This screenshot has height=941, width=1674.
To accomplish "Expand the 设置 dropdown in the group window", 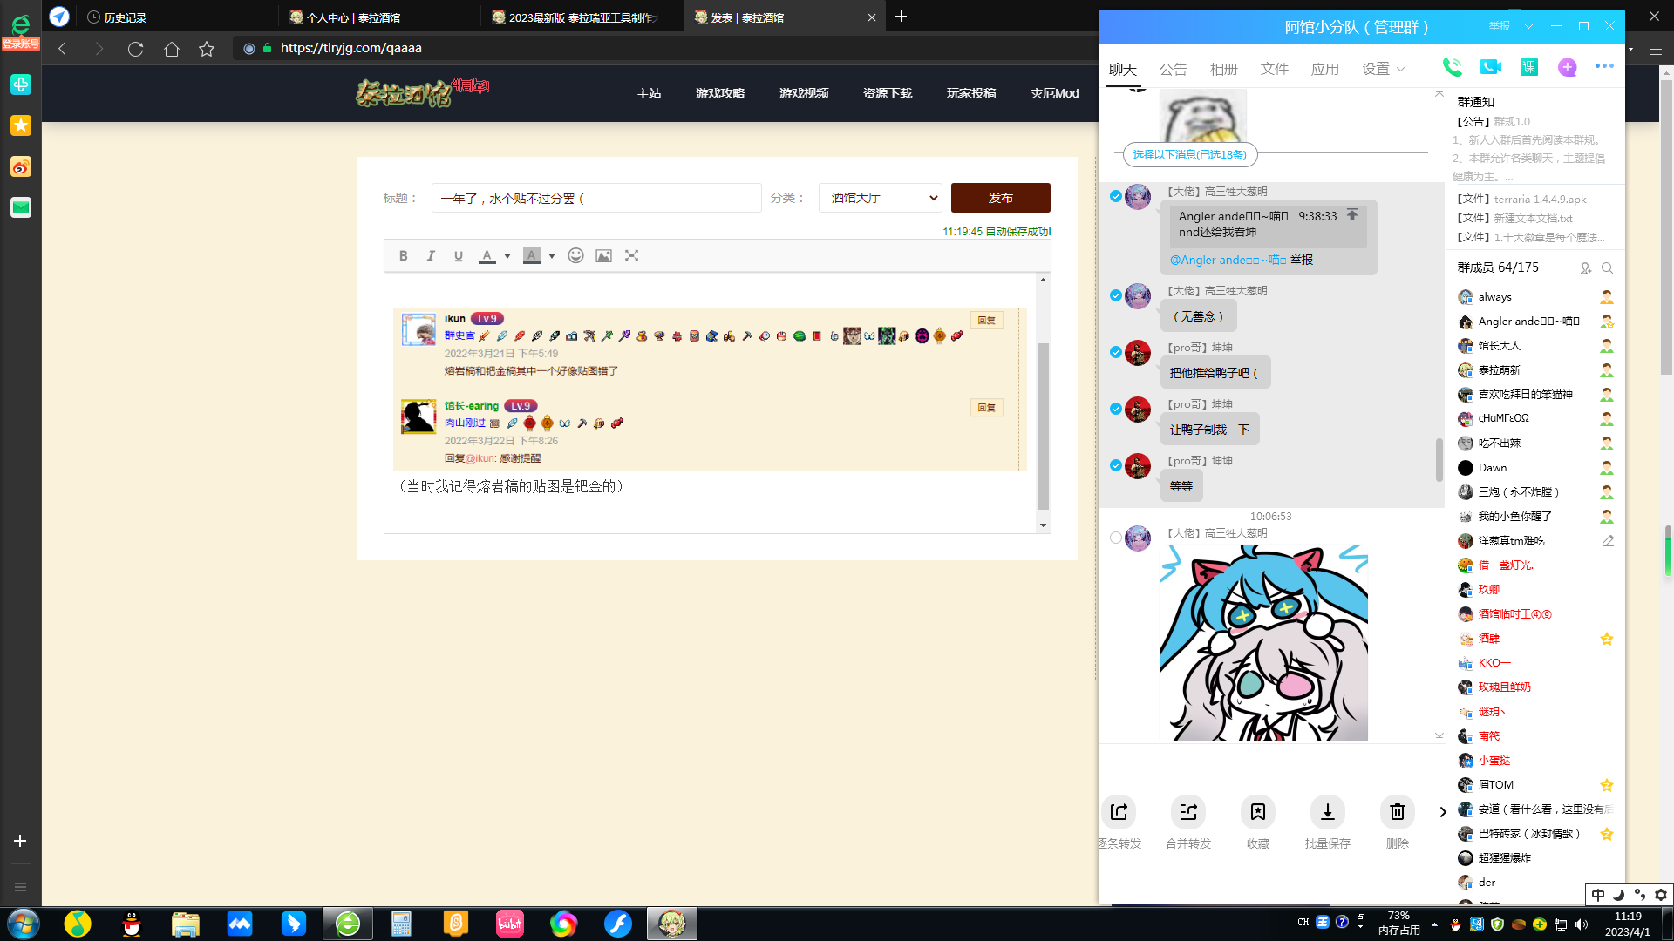I will [x=1384, y=69].
